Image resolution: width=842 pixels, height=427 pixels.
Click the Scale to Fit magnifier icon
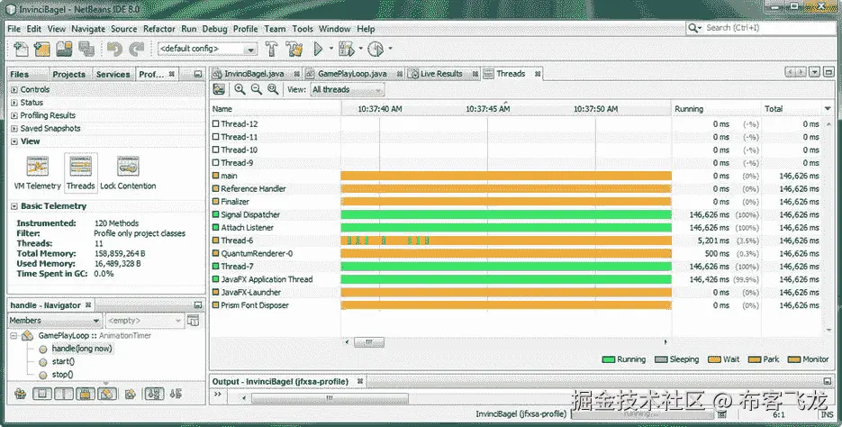click(x=273, y=90)
